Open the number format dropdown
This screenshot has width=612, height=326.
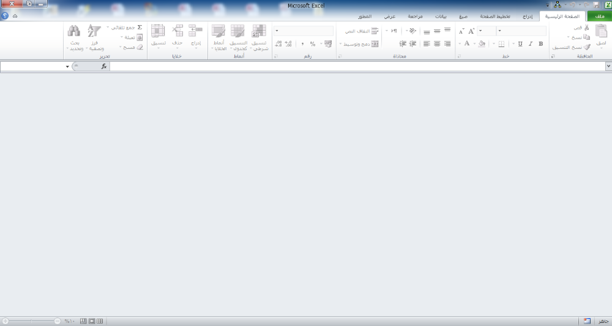click(x=277, y=31)
